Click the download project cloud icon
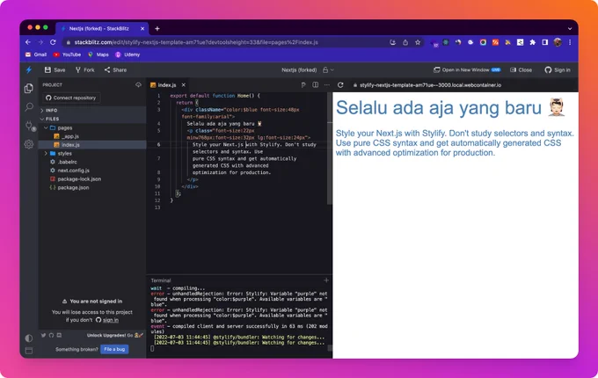The image size is (598, 378). pyautogui.click(x=138, y=84)
